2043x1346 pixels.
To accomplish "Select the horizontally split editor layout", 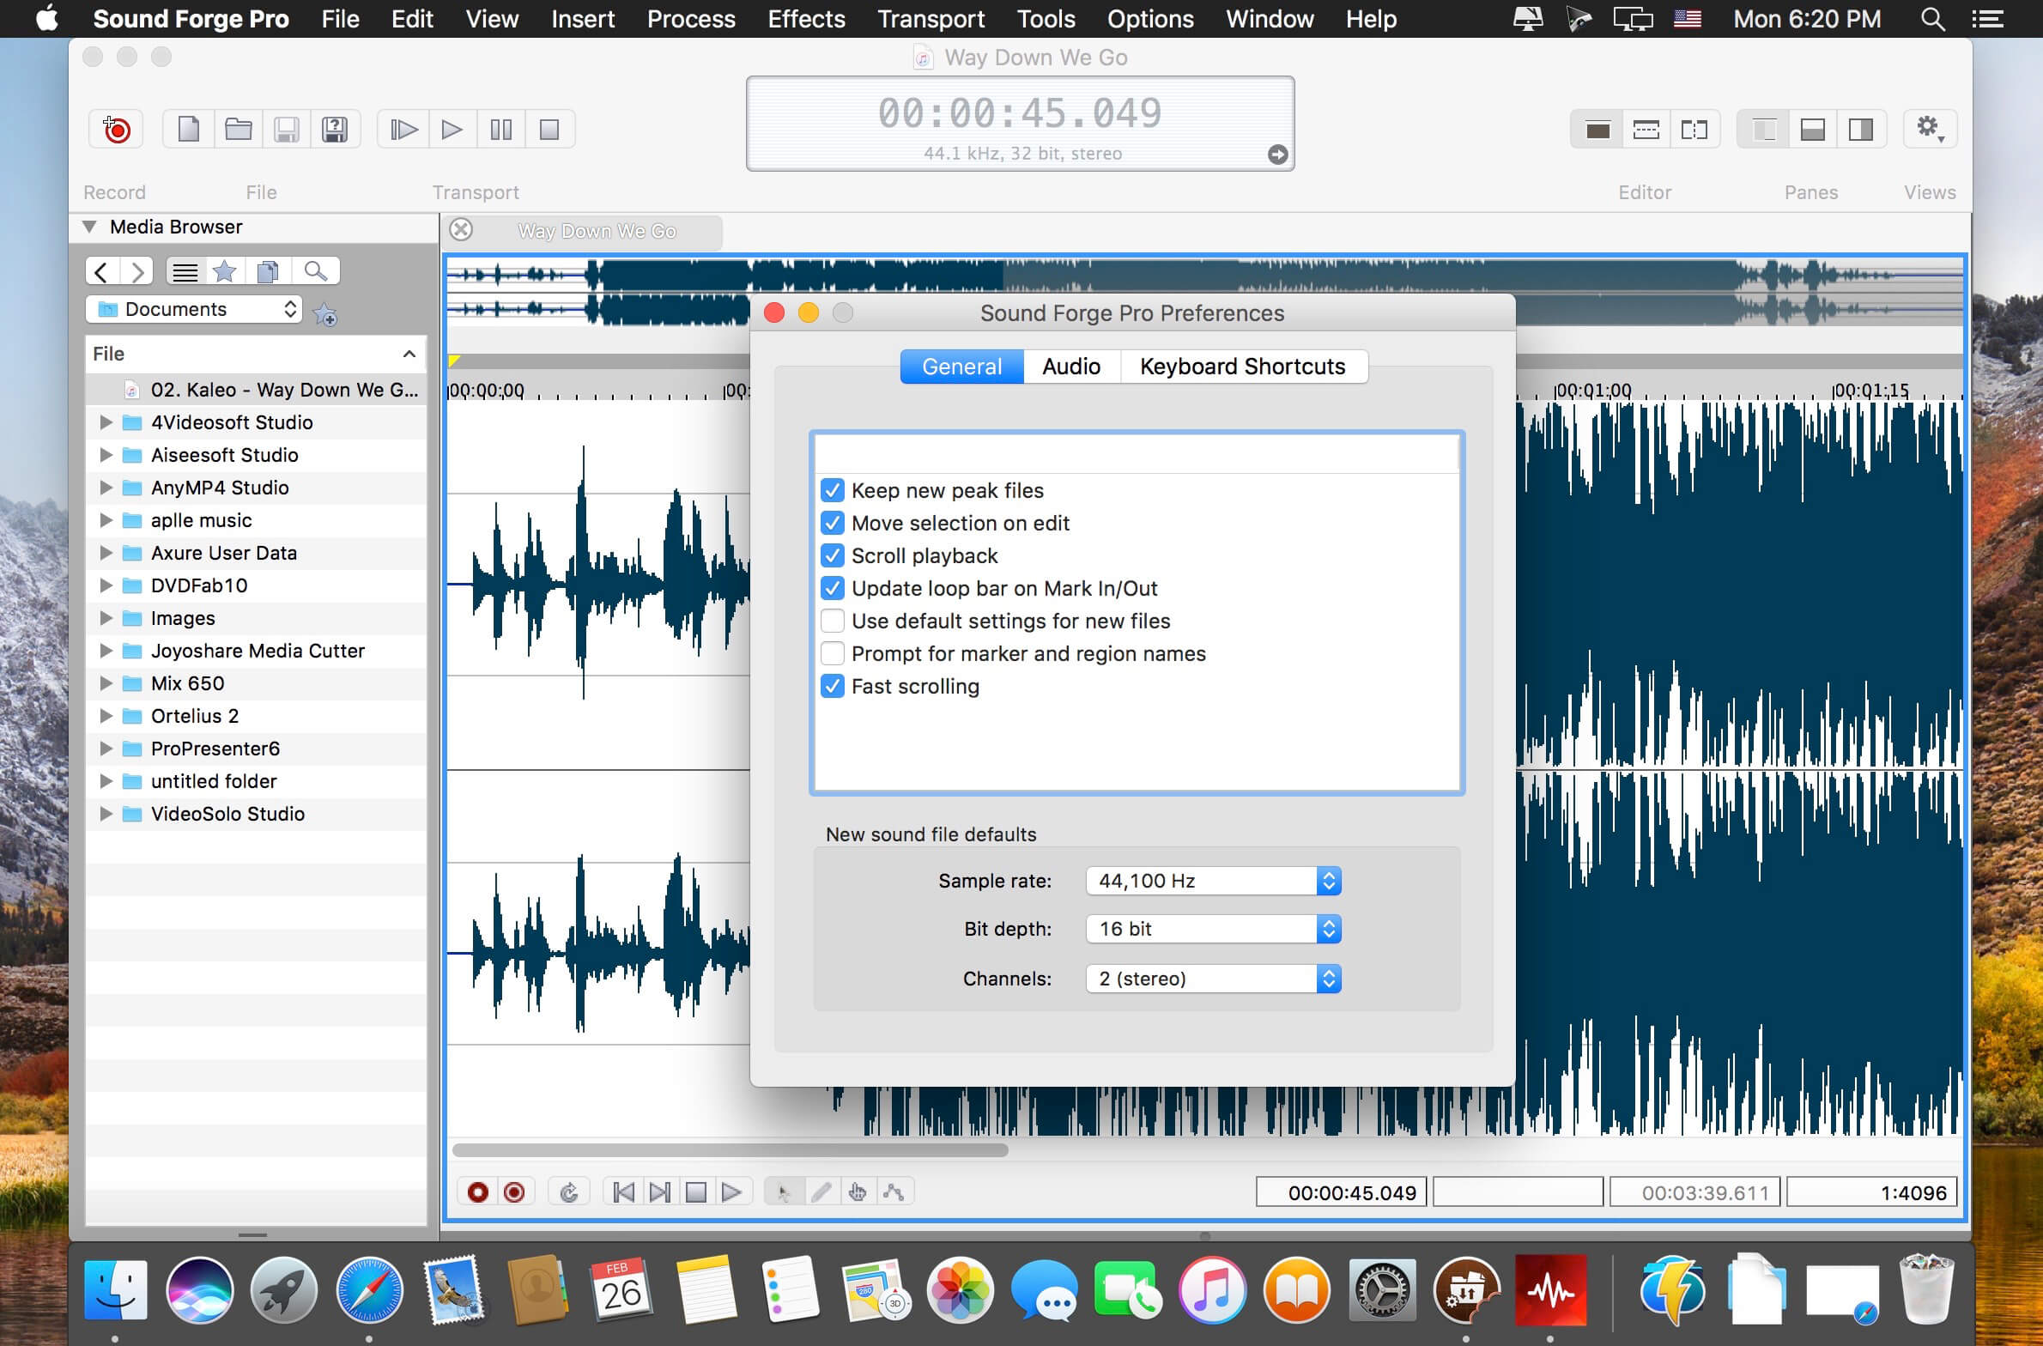I will tap(1646, 130).
